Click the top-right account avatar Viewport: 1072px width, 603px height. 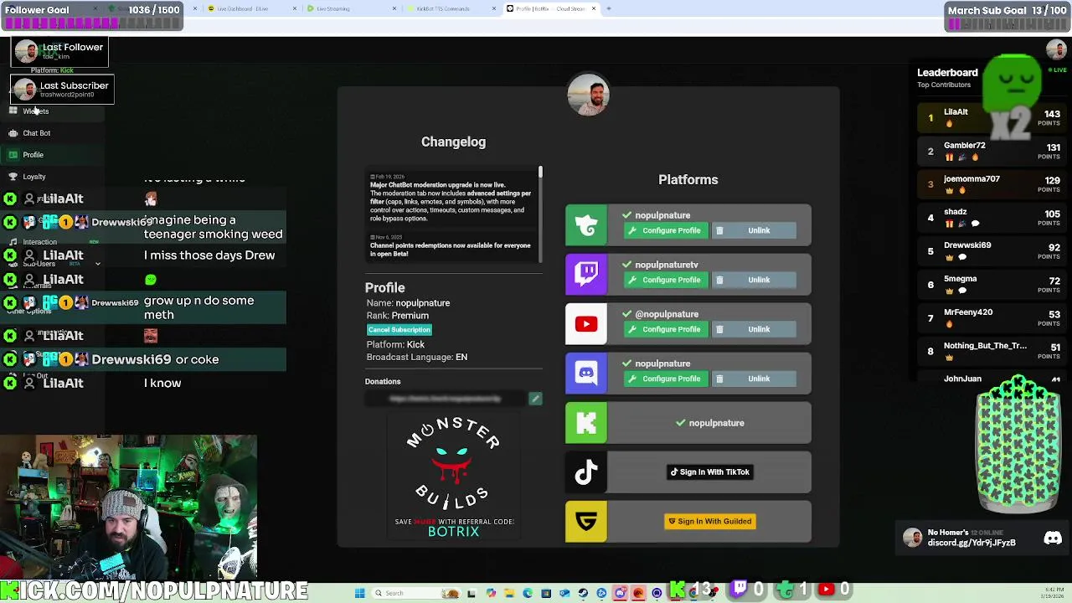(1055, 50)
